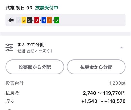Click the 武雄 初日 9R race title

pyautogui.click(x=19, y=8)
